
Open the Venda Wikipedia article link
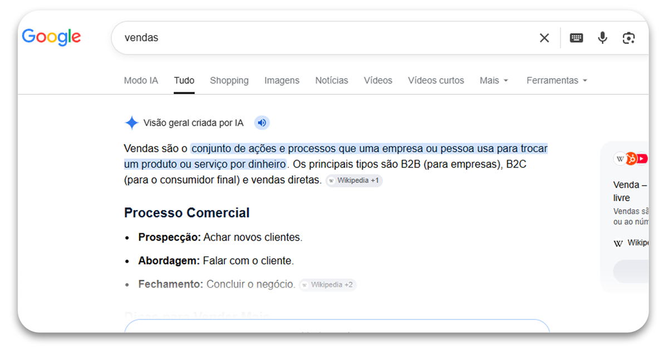click(631, 191)
